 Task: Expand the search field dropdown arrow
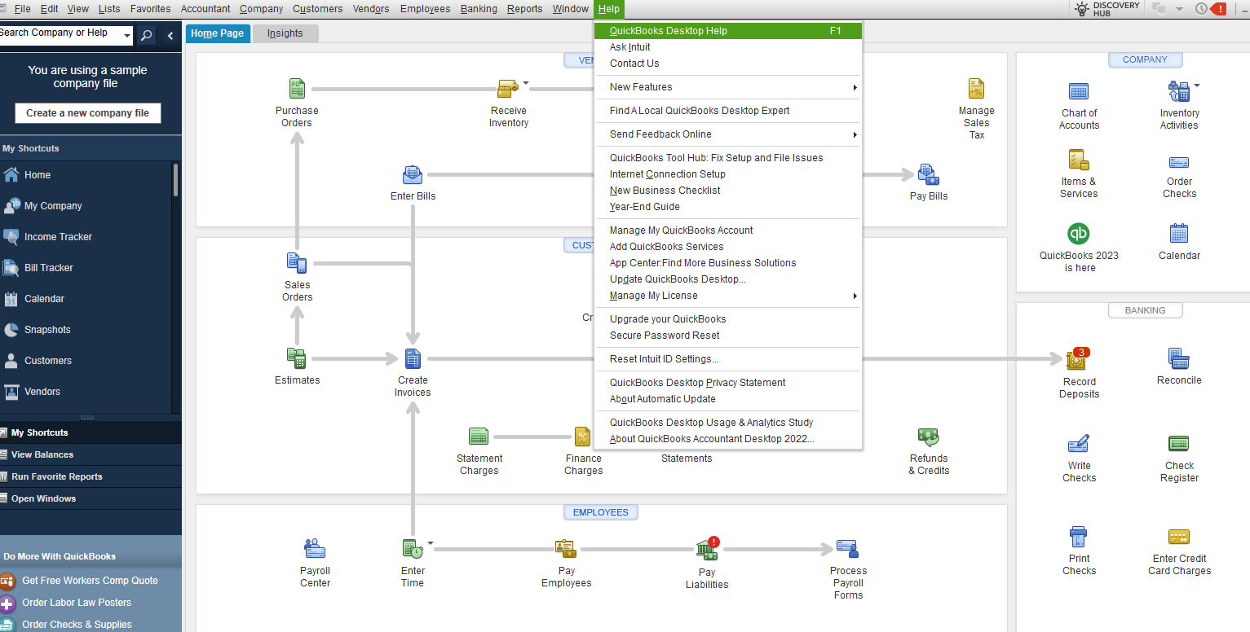coord(127,35)
